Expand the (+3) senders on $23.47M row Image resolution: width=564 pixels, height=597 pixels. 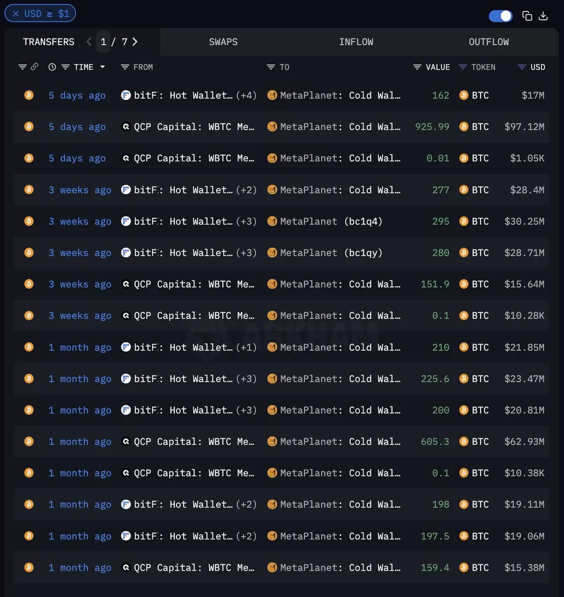pos(246,379)
